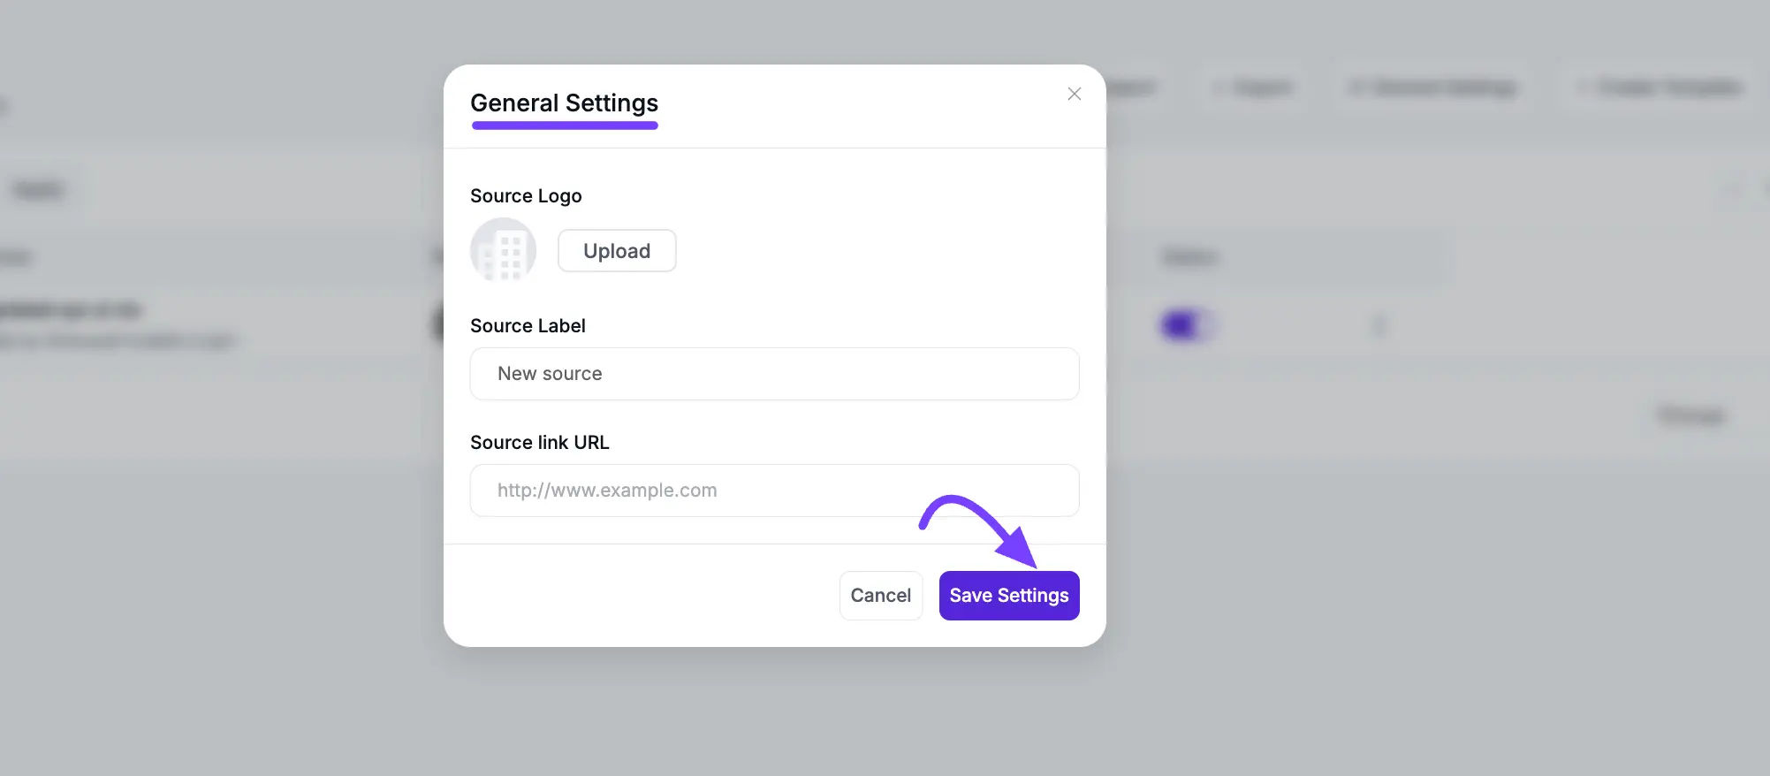Focus the Source Label text field
1770x776 pixels.
(x=774, y=374)
